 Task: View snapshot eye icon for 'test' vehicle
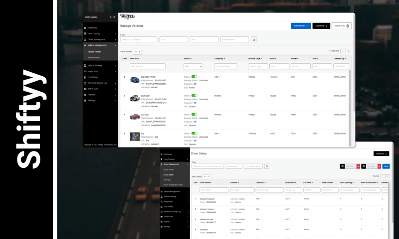195,140
